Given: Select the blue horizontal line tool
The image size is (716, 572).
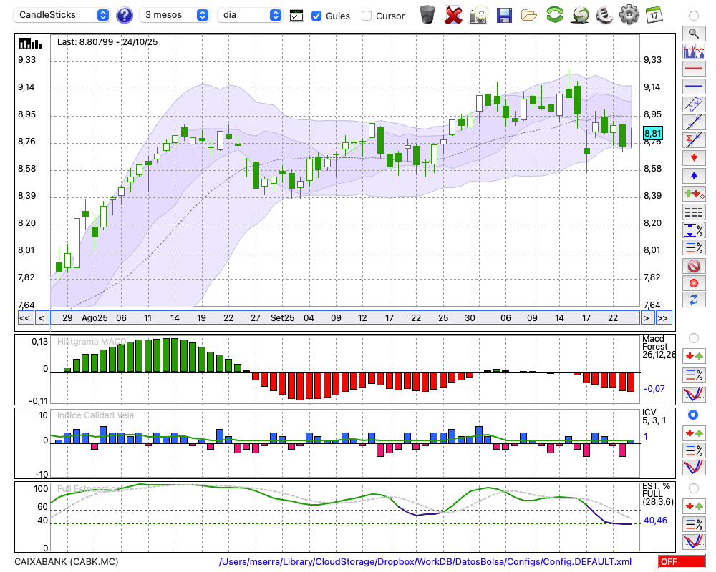Looking at the screenshot, I should 694,87.
